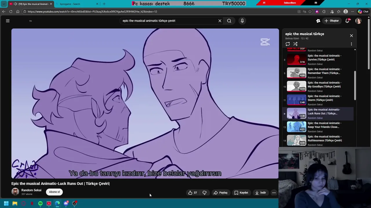
Task: Toggle playlist shuffle
Action: pos(295,44)
